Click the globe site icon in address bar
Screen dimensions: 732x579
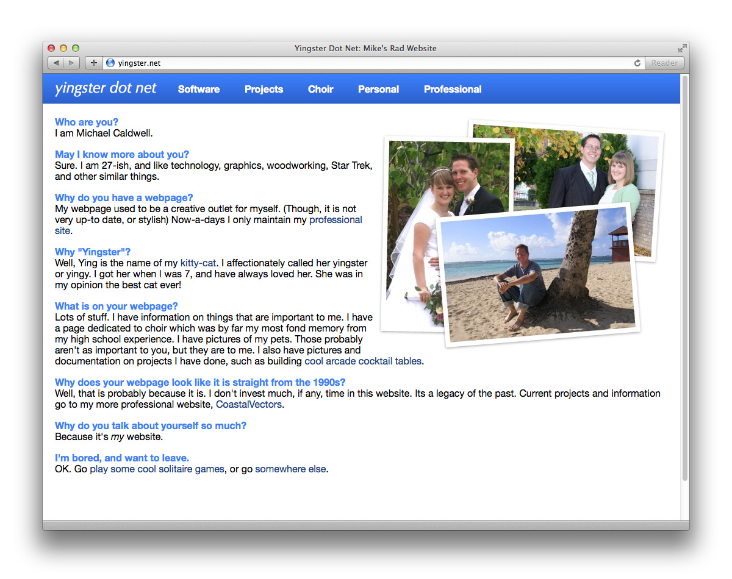(110, 63)
